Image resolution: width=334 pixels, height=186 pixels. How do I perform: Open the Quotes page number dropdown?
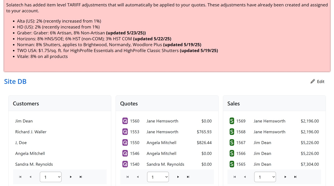pos(158,177)
